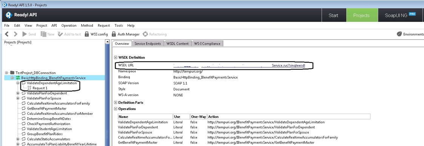
Task: Click the Use column header
Action: coord(182,117)
